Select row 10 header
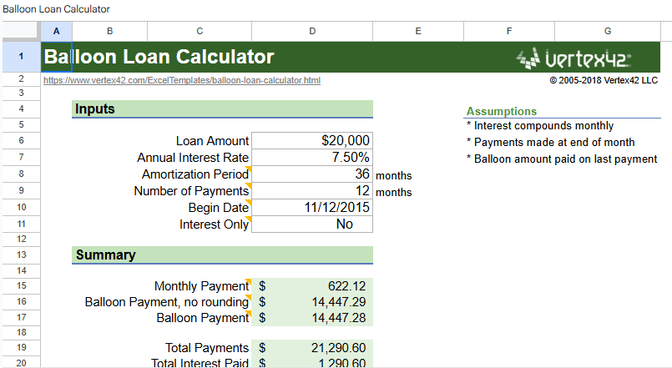This screenshot has width=672, height=368. pyautogui.click(x=20, y=207)
